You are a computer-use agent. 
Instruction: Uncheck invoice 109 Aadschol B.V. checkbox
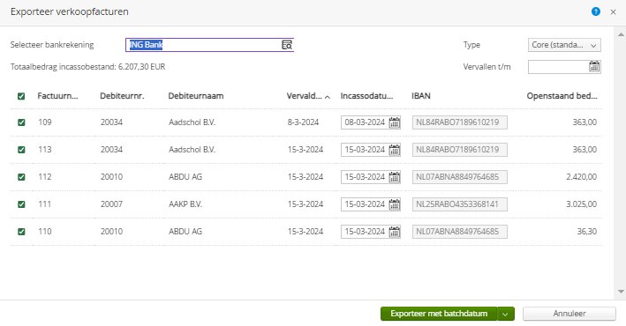(21, 122)
